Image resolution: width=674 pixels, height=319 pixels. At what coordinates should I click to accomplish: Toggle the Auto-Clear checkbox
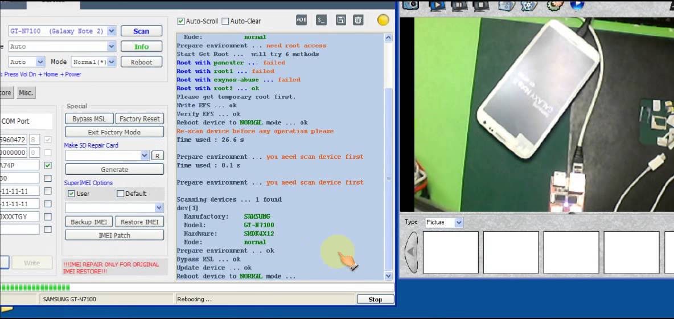225,21
